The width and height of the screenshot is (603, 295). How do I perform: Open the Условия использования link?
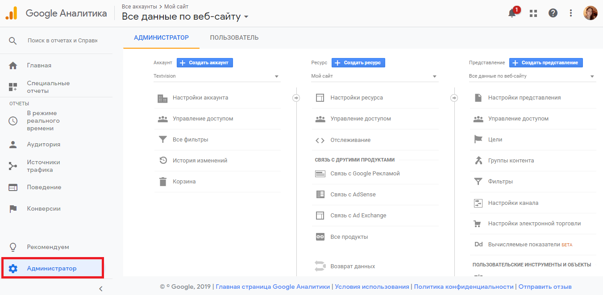[x=372, y=287]
